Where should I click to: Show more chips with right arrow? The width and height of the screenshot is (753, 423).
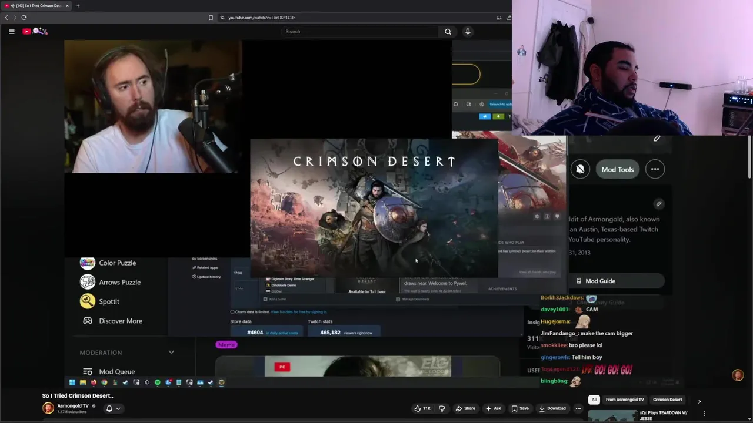[x=699, y=401]
